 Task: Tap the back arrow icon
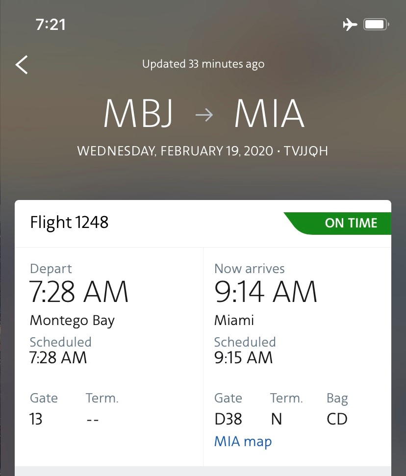[x=22, y=65]
